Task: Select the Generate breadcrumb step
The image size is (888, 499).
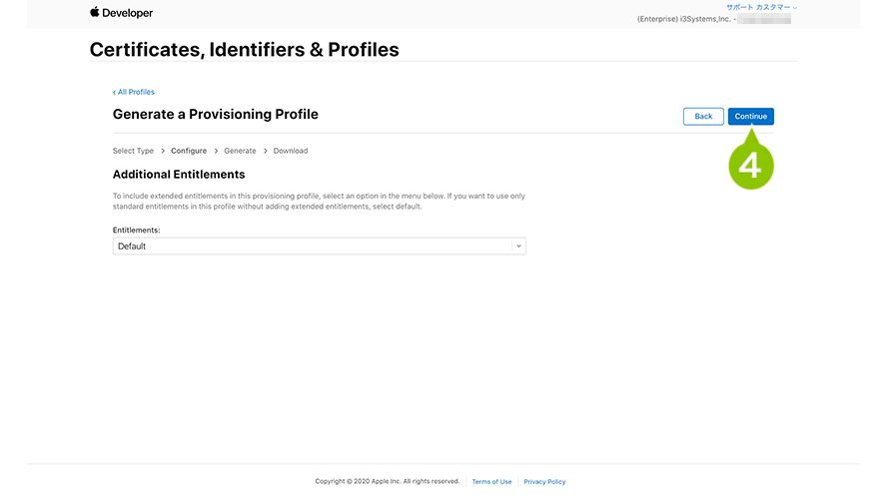Action: click(x=240, y=151)
